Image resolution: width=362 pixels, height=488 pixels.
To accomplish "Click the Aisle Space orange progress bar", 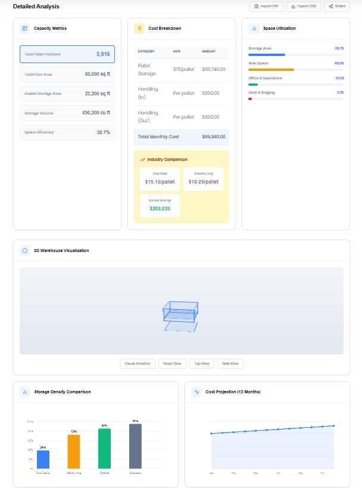I will pos(271,70).
